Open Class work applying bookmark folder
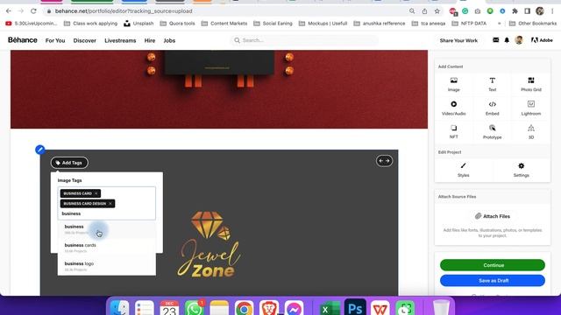Screen dimensions: 561x315 coord(90,24)
